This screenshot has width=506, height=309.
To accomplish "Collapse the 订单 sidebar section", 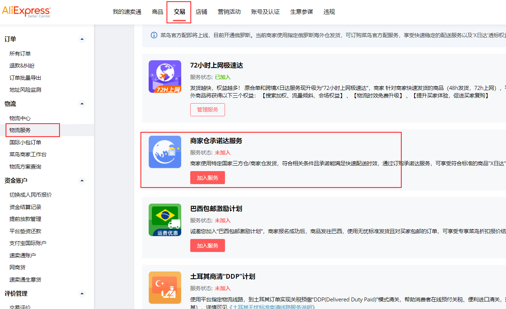I will pyautogui.click(x=82, y=39).
